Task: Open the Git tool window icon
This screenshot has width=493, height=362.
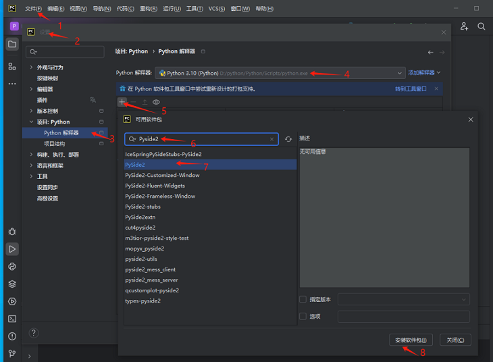Action: click(x=12, y=353)
